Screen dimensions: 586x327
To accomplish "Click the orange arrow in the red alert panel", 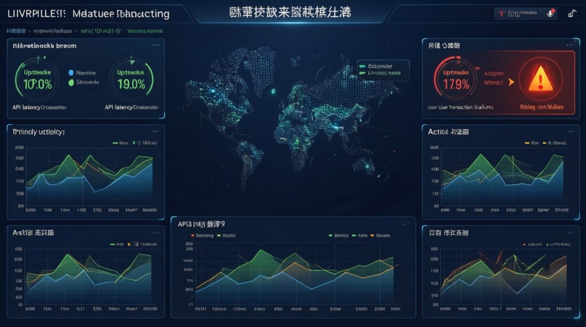I will coord(511,82).
